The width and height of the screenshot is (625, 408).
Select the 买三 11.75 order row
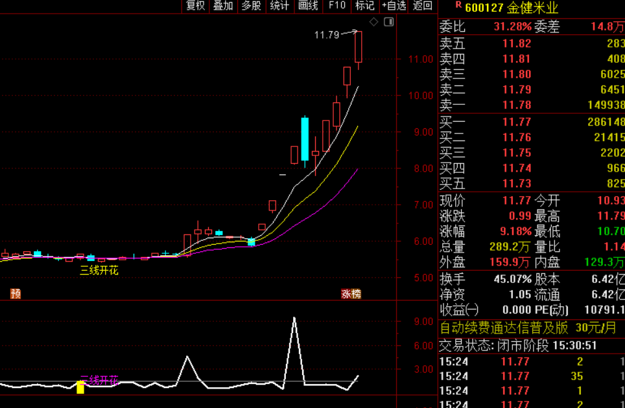(x=532, y=153)
